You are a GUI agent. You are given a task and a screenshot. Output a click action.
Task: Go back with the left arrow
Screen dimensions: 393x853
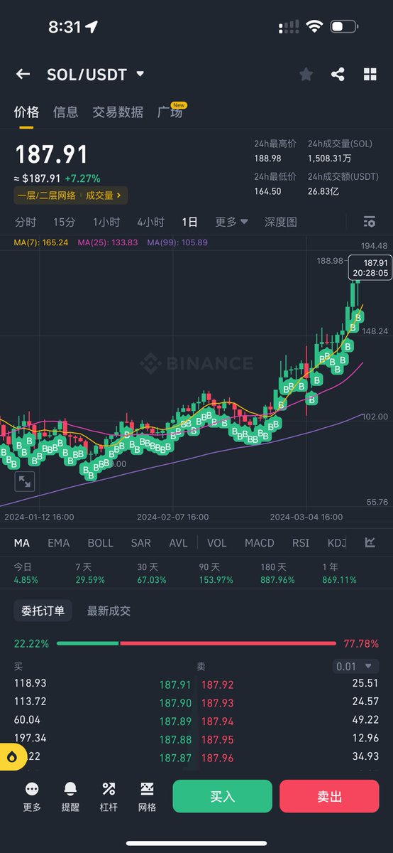pyautogui.click(x=23, y=74)
